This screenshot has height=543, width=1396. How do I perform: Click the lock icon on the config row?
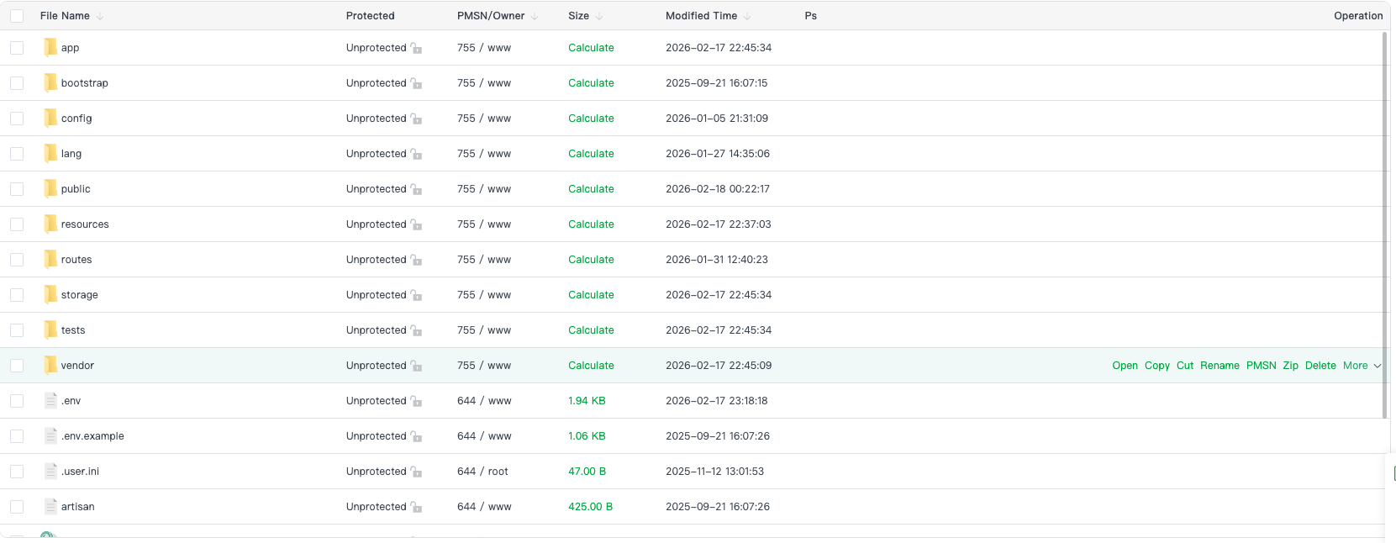pyautogui.click(x=416, y=119)
